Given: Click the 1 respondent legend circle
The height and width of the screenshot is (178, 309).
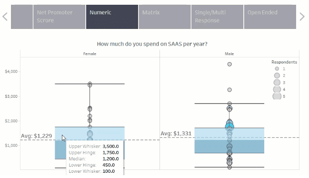Looking at the screenshot, I should click(277, 68).
